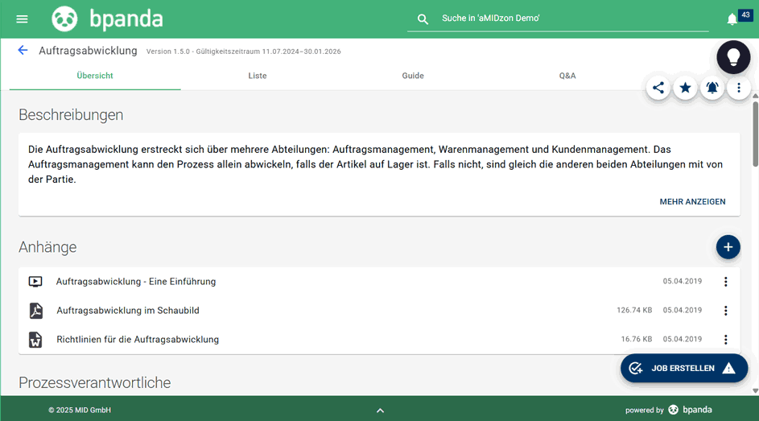
Task: Switch to the Übersicht tab
Action: (95, 76)
